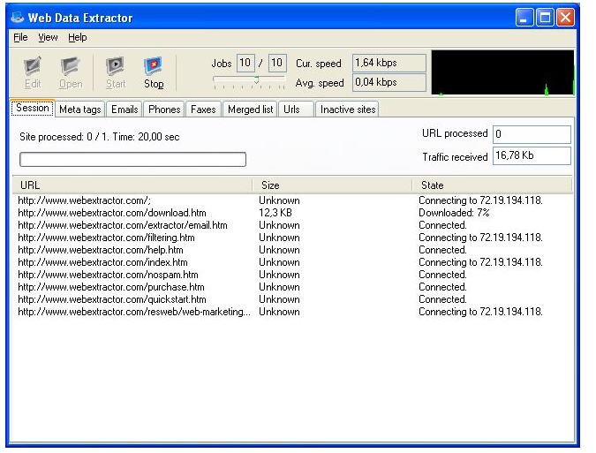Click the URL processed field
Screen dimensions: 596x453
(532, 134)
